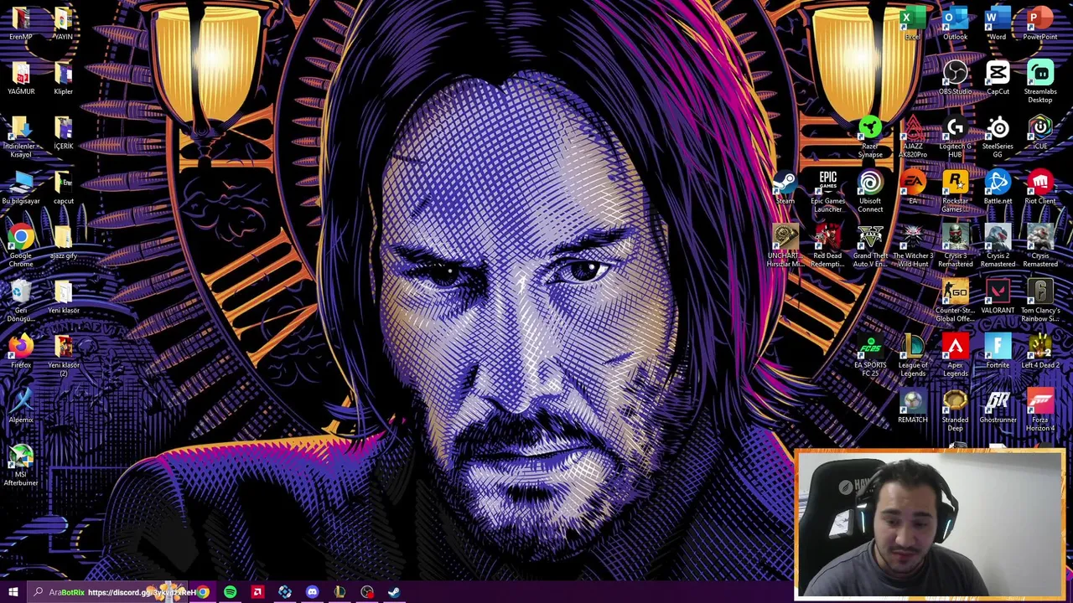This screenshot has height=603, width=1073.
Task: Open the Riot Client shortcut
Action: click(1039, 188)
